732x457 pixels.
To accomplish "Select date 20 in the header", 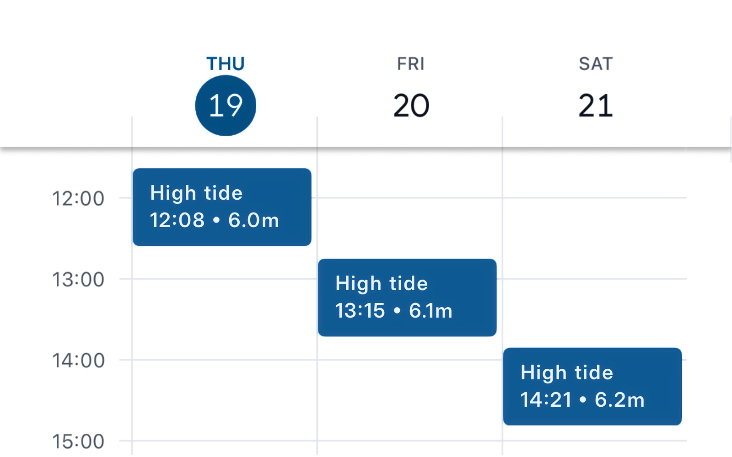I will (411, 106).
